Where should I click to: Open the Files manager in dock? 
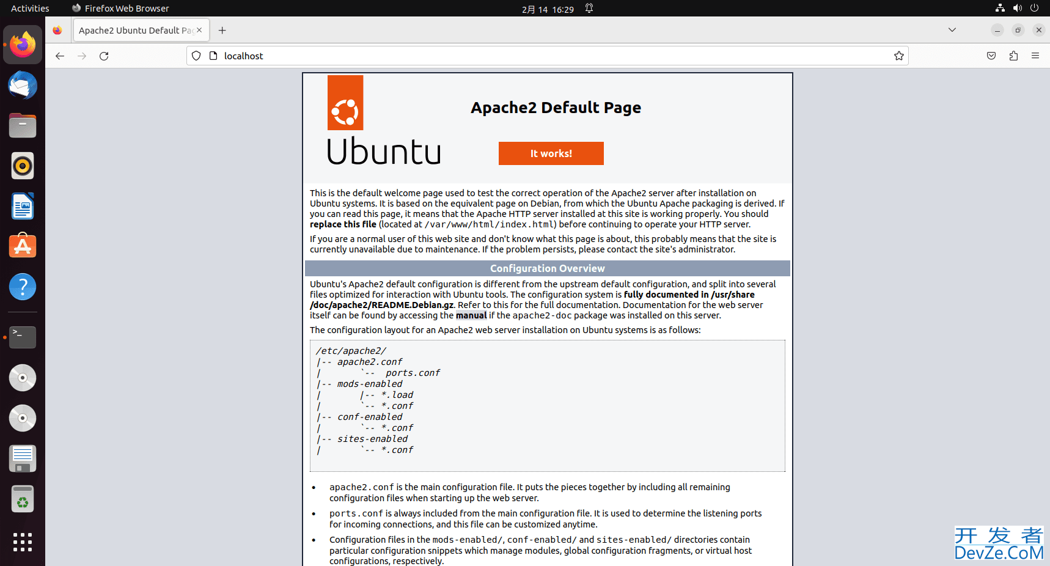(23, 125)
